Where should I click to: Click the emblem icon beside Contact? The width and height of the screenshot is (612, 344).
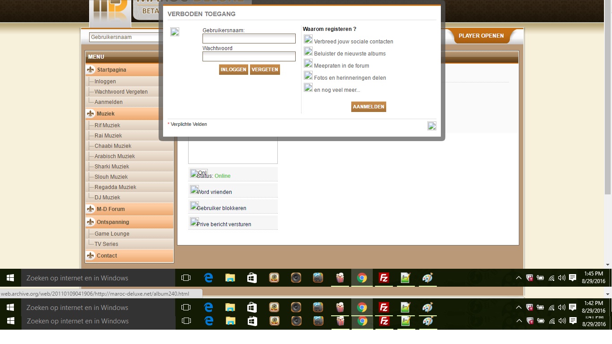[91, 256]
